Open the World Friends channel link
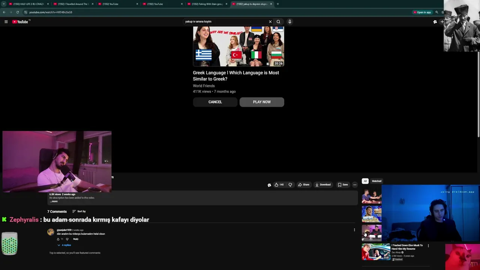 click(204, 86)
